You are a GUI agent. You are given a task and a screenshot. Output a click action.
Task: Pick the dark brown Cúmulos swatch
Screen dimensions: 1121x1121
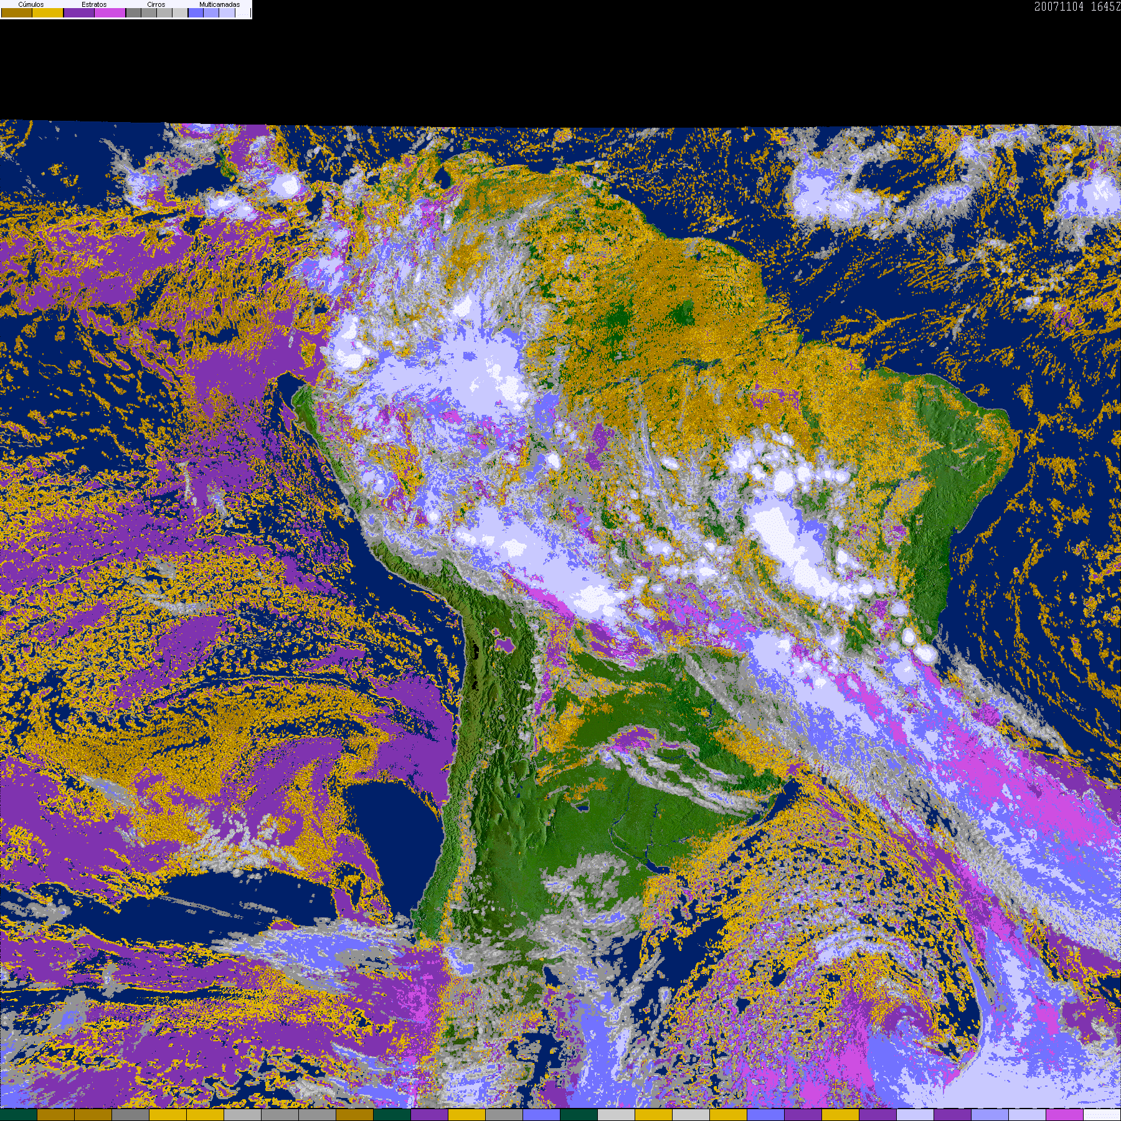[x=17, y=12]
